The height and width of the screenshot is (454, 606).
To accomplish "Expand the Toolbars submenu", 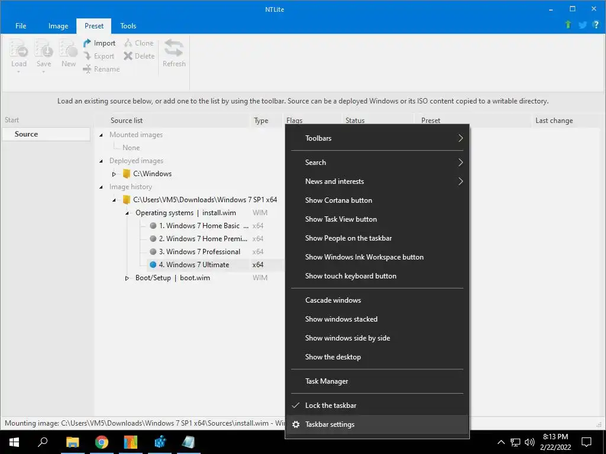I will (x=377, y=138).
